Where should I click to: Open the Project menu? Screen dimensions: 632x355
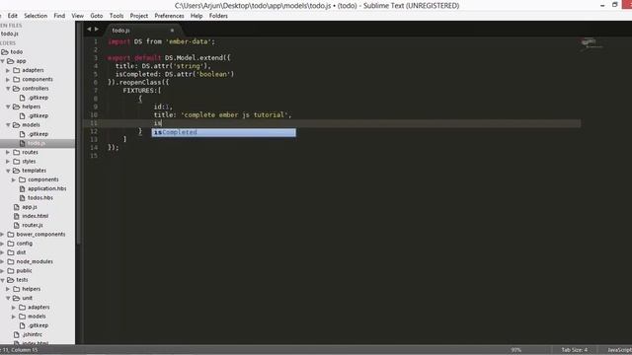coord(138,16)
